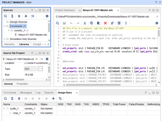Collapse the constrs_1 tree node
This screenshot has height=121, width=162.
coord(8,31)
